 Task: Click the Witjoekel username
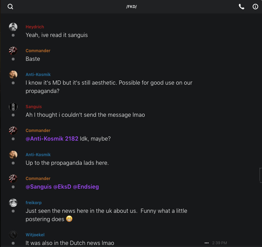35,235
